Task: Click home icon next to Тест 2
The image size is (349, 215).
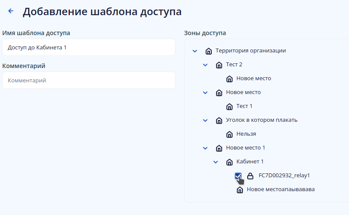Action: pos(219,65)
